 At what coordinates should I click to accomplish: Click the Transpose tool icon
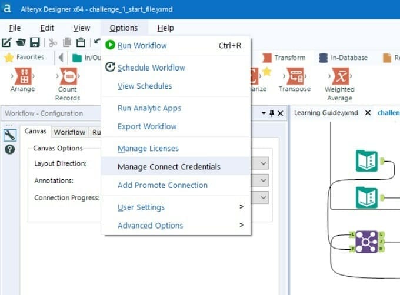pyautogui.click(x=295, y=76)
